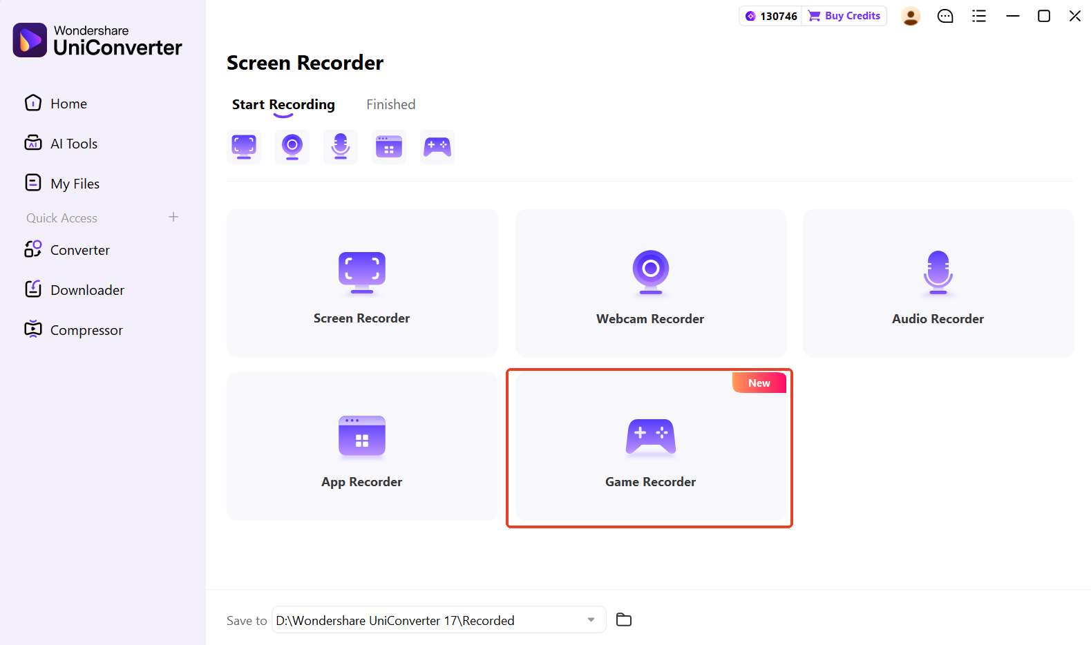Image resolution: width=1091 pixels, height=645 pixels.
Task: Click the screen recorder icon in the toolbar row
Action: (244, 146)
